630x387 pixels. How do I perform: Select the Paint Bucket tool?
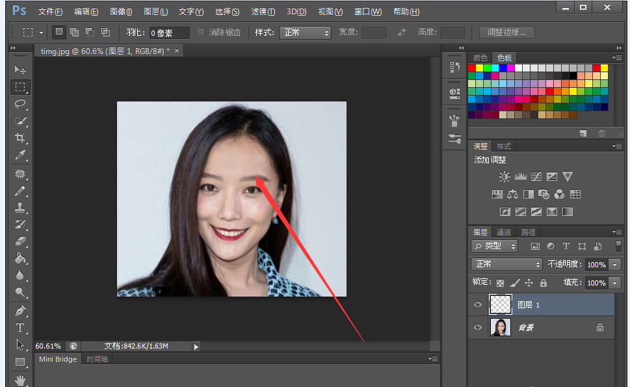pos(20,258)
